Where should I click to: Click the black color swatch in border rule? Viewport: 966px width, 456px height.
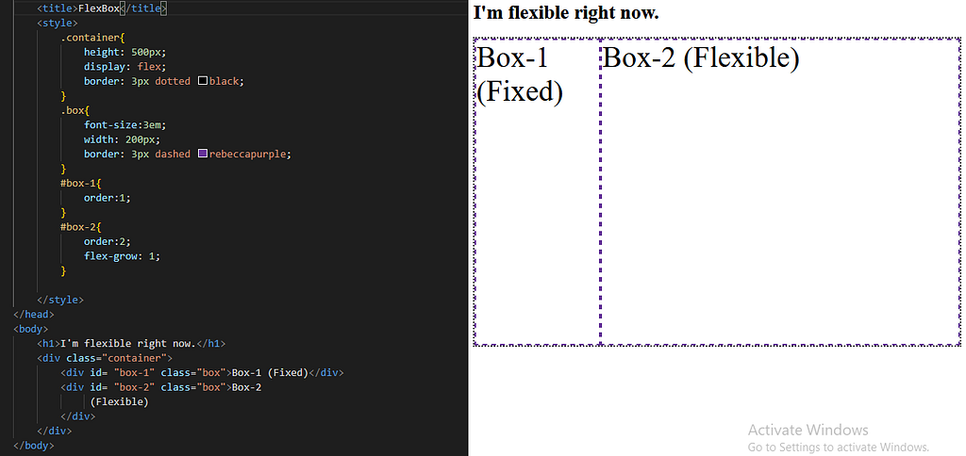203,81
